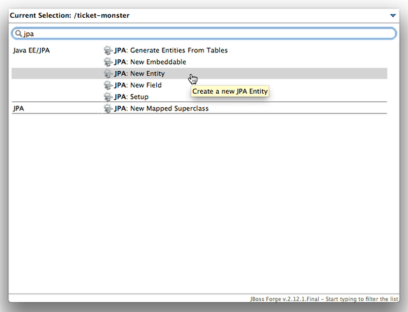The width and height of the screenshot is (408, 312).
Task: Run the JPA: New Entity command
Action: (140, 74)
